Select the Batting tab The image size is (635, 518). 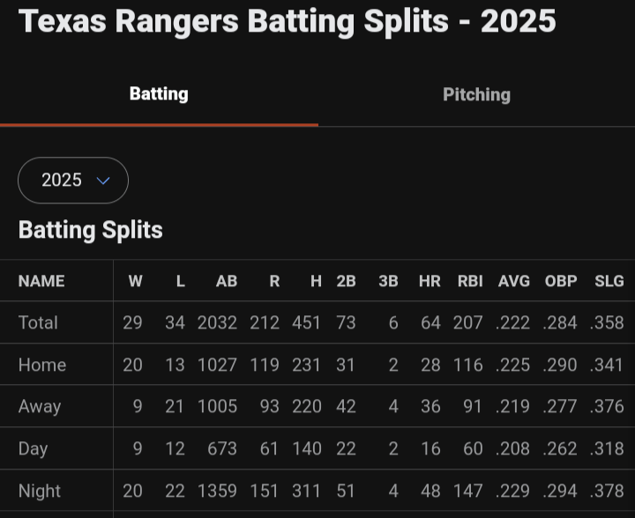[x=159, y=93]
